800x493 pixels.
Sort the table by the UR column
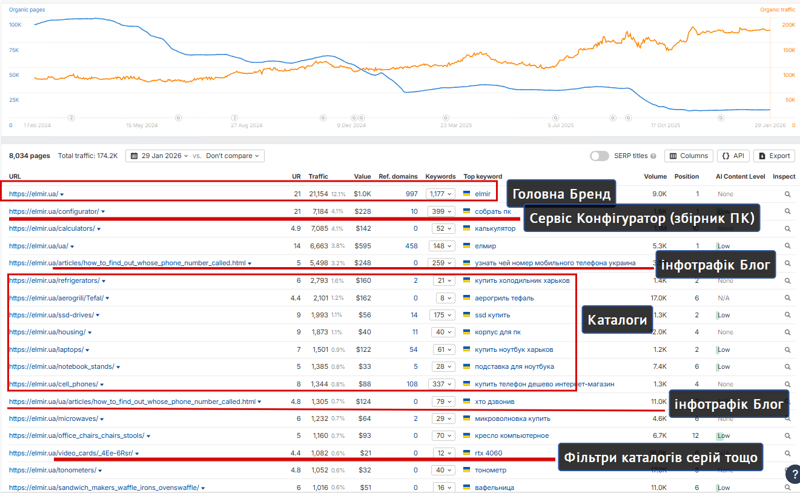point(297,176)
